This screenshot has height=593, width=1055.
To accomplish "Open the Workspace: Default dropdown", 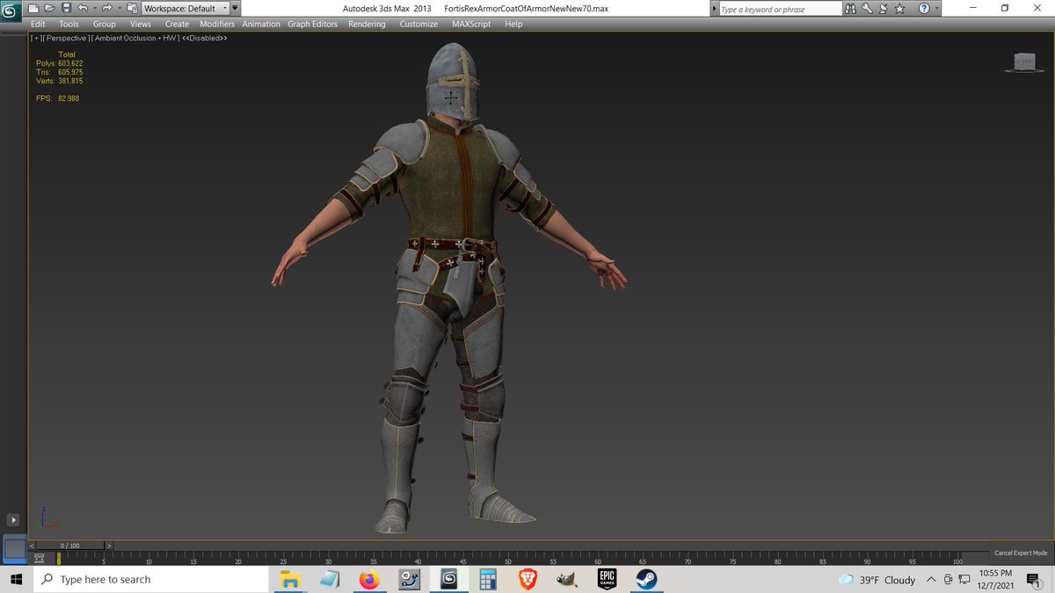I will 185,8.
